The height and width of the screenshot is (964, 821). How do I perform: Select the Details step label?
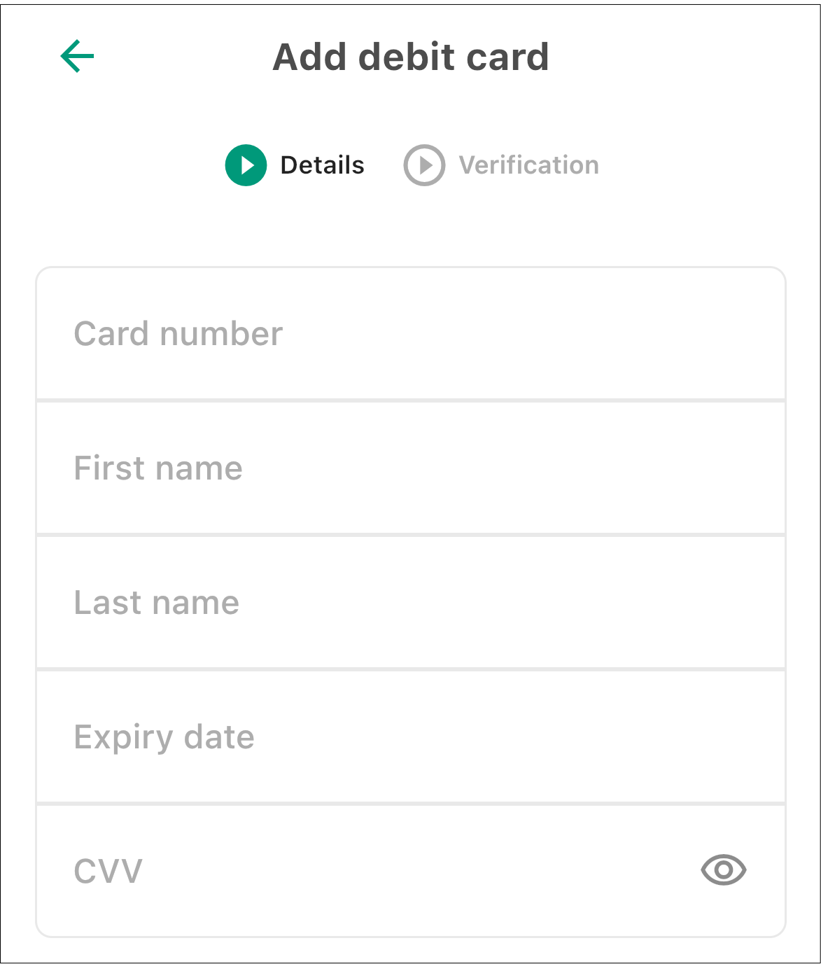pyautogui.click(x=322, y=165)
